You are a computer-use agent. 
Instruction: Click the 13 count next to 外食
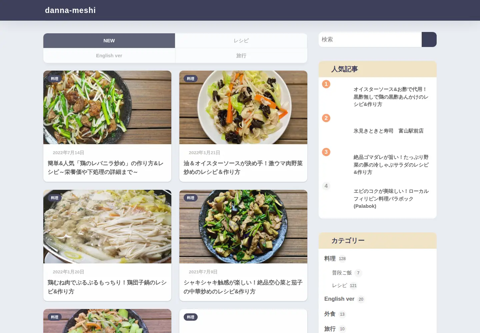pyautogui.click(x=342, y=314)
